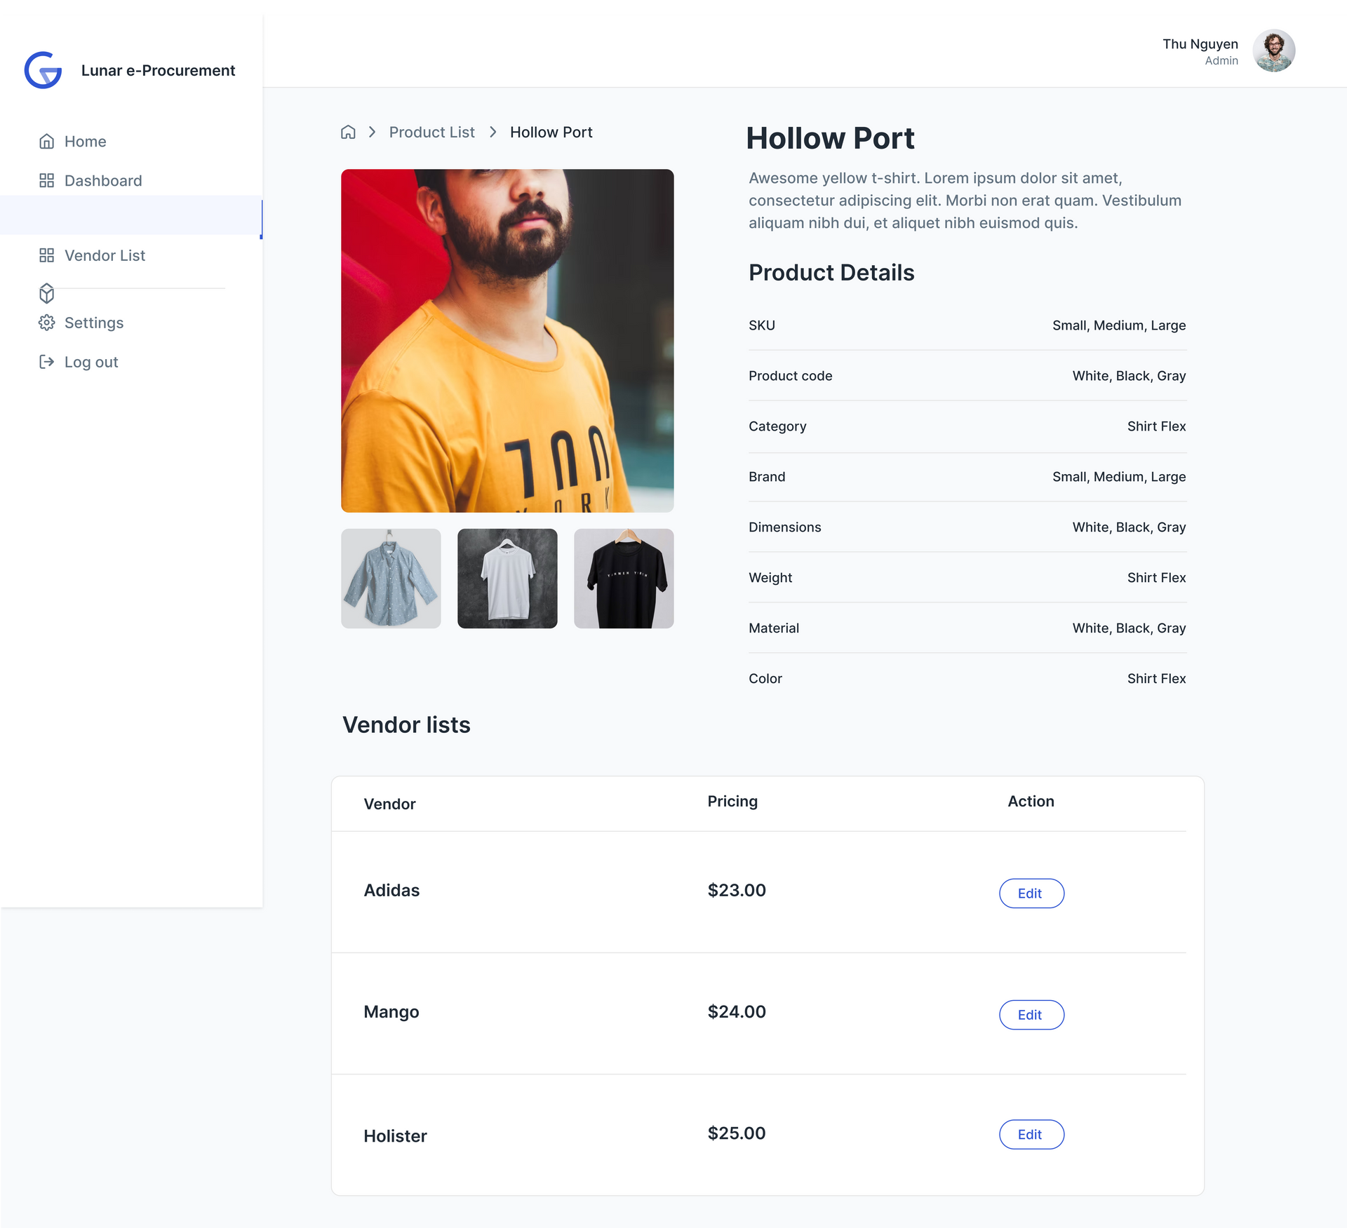Click the breadcrumb home icon
Screen dimensions: 1347x1228
[348, 132]
